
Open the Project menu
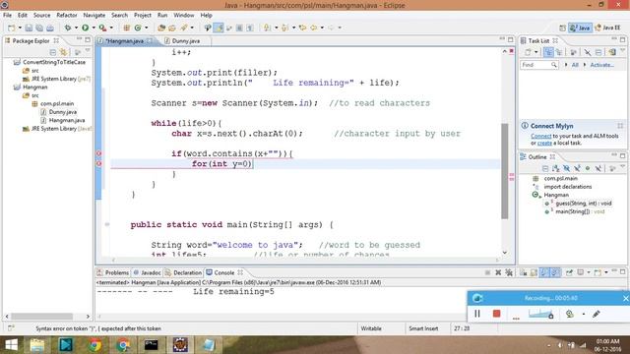[143, 16]
